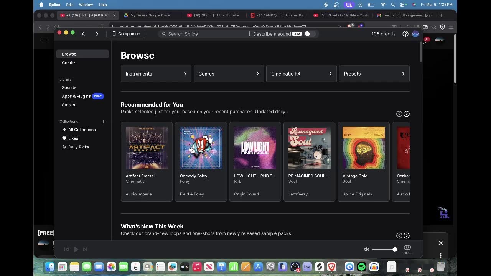
Task: Open Spotlight search in the menu bar
Action: pyautogui.click(x=393, y=5)
